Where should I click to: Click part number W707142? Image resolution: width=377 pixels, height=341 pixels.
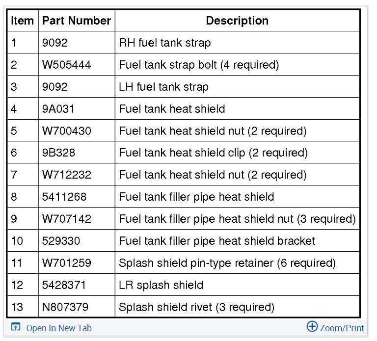(66, 219)
